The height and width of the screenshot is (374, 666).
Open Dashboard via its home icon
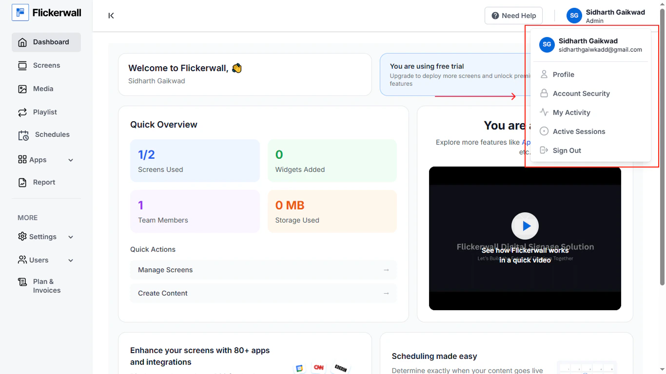tap(22, 42)
